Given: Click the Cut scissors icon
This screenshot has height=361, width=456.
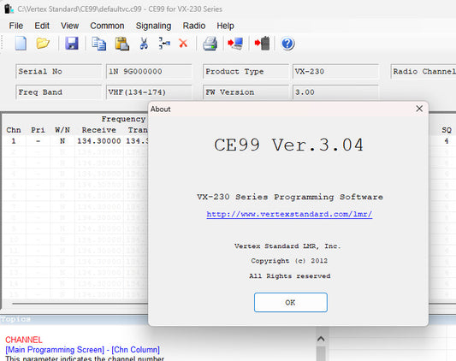Looking at the screenshot, I should [x=144, y=44].
